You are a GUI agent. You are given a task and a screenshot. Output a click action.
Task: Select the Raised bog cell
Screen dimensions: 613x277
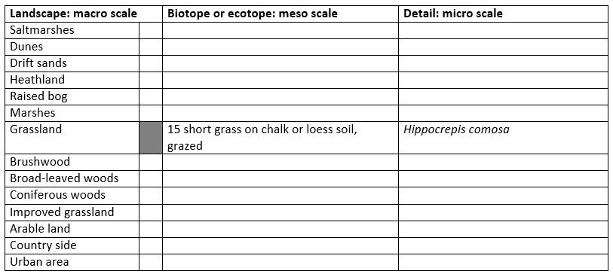point(72,96)
